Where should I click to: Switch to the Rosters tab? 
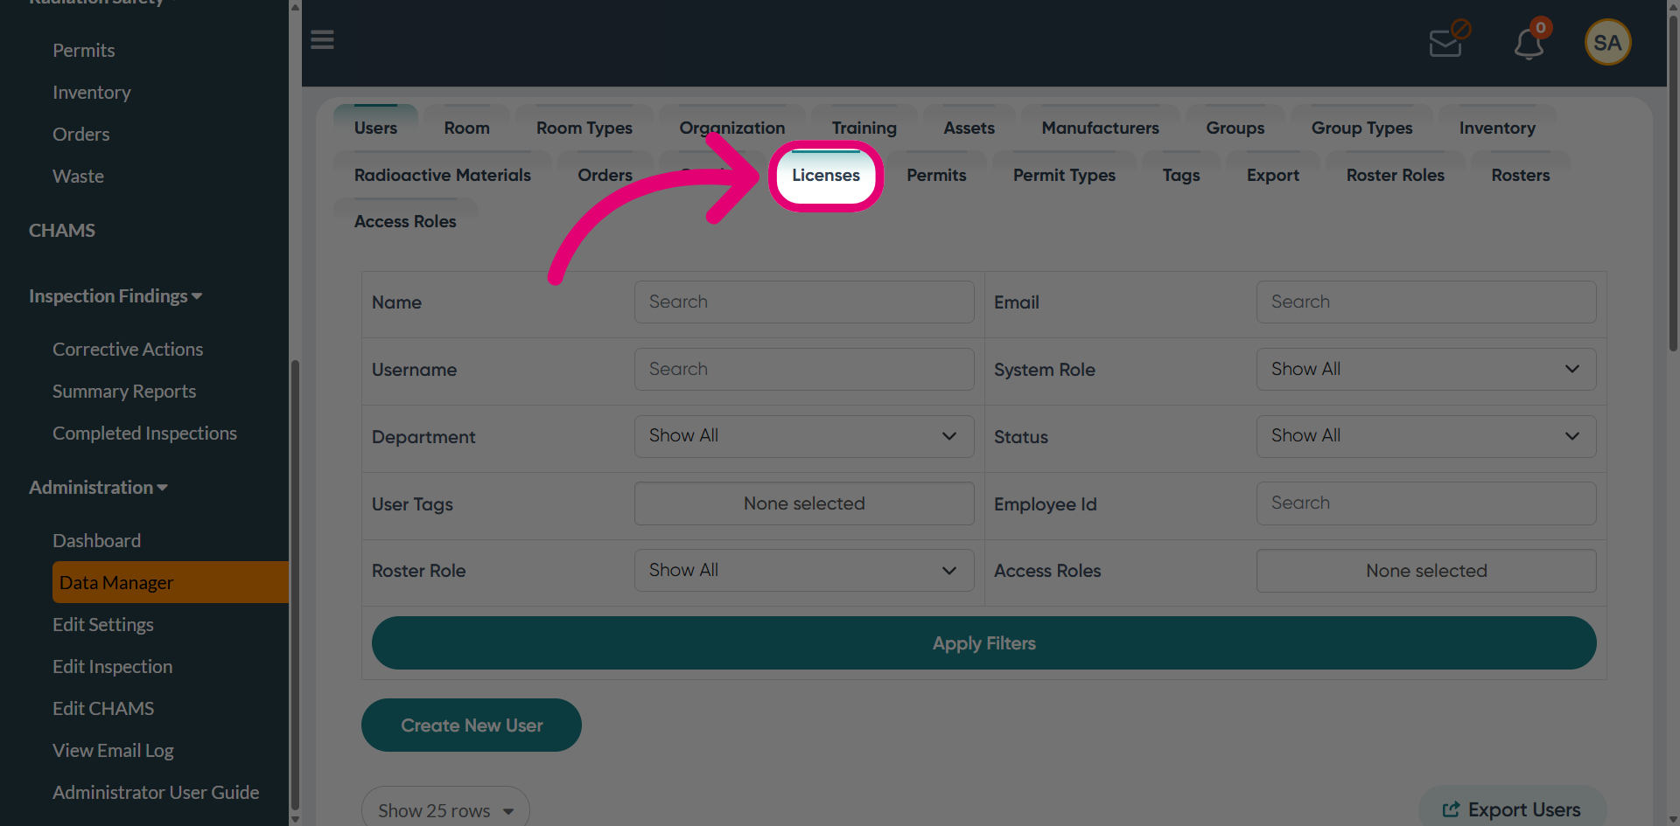[1521, 175]
